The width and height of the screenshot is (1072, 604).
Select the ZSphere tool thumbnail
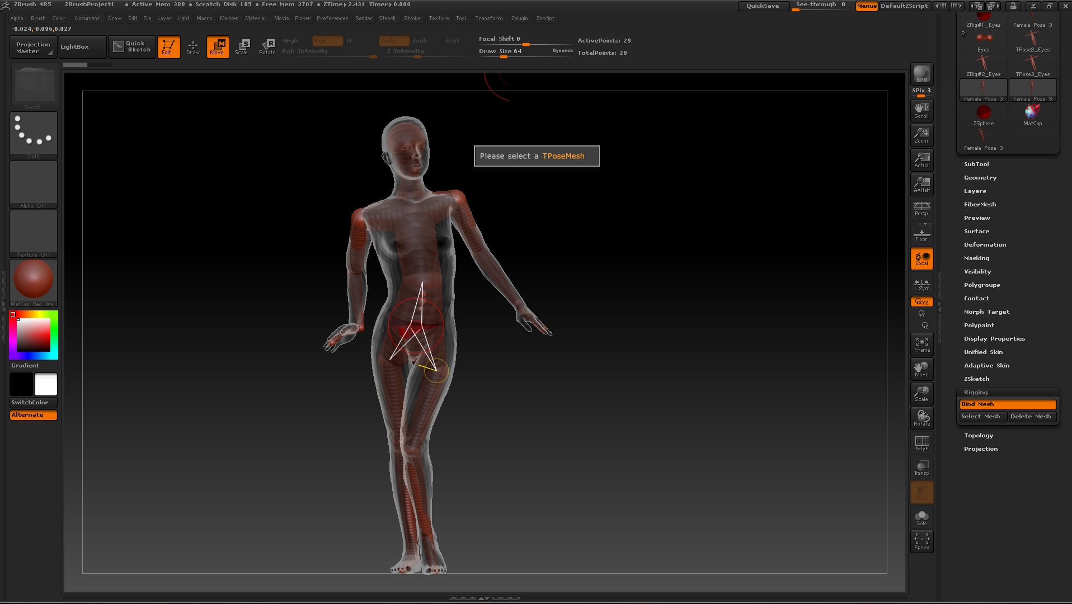tap(984, 116)
